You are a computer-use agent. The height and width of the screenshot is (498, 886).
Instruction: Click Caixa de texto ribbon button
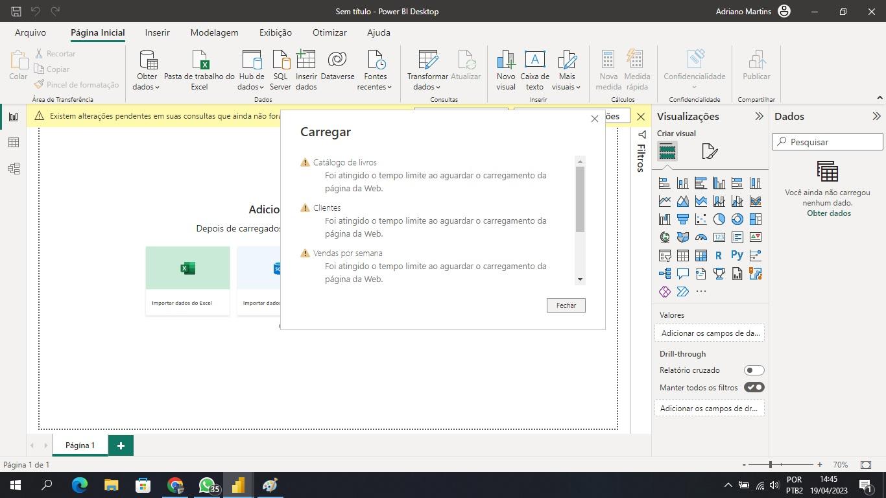[534, 71]
